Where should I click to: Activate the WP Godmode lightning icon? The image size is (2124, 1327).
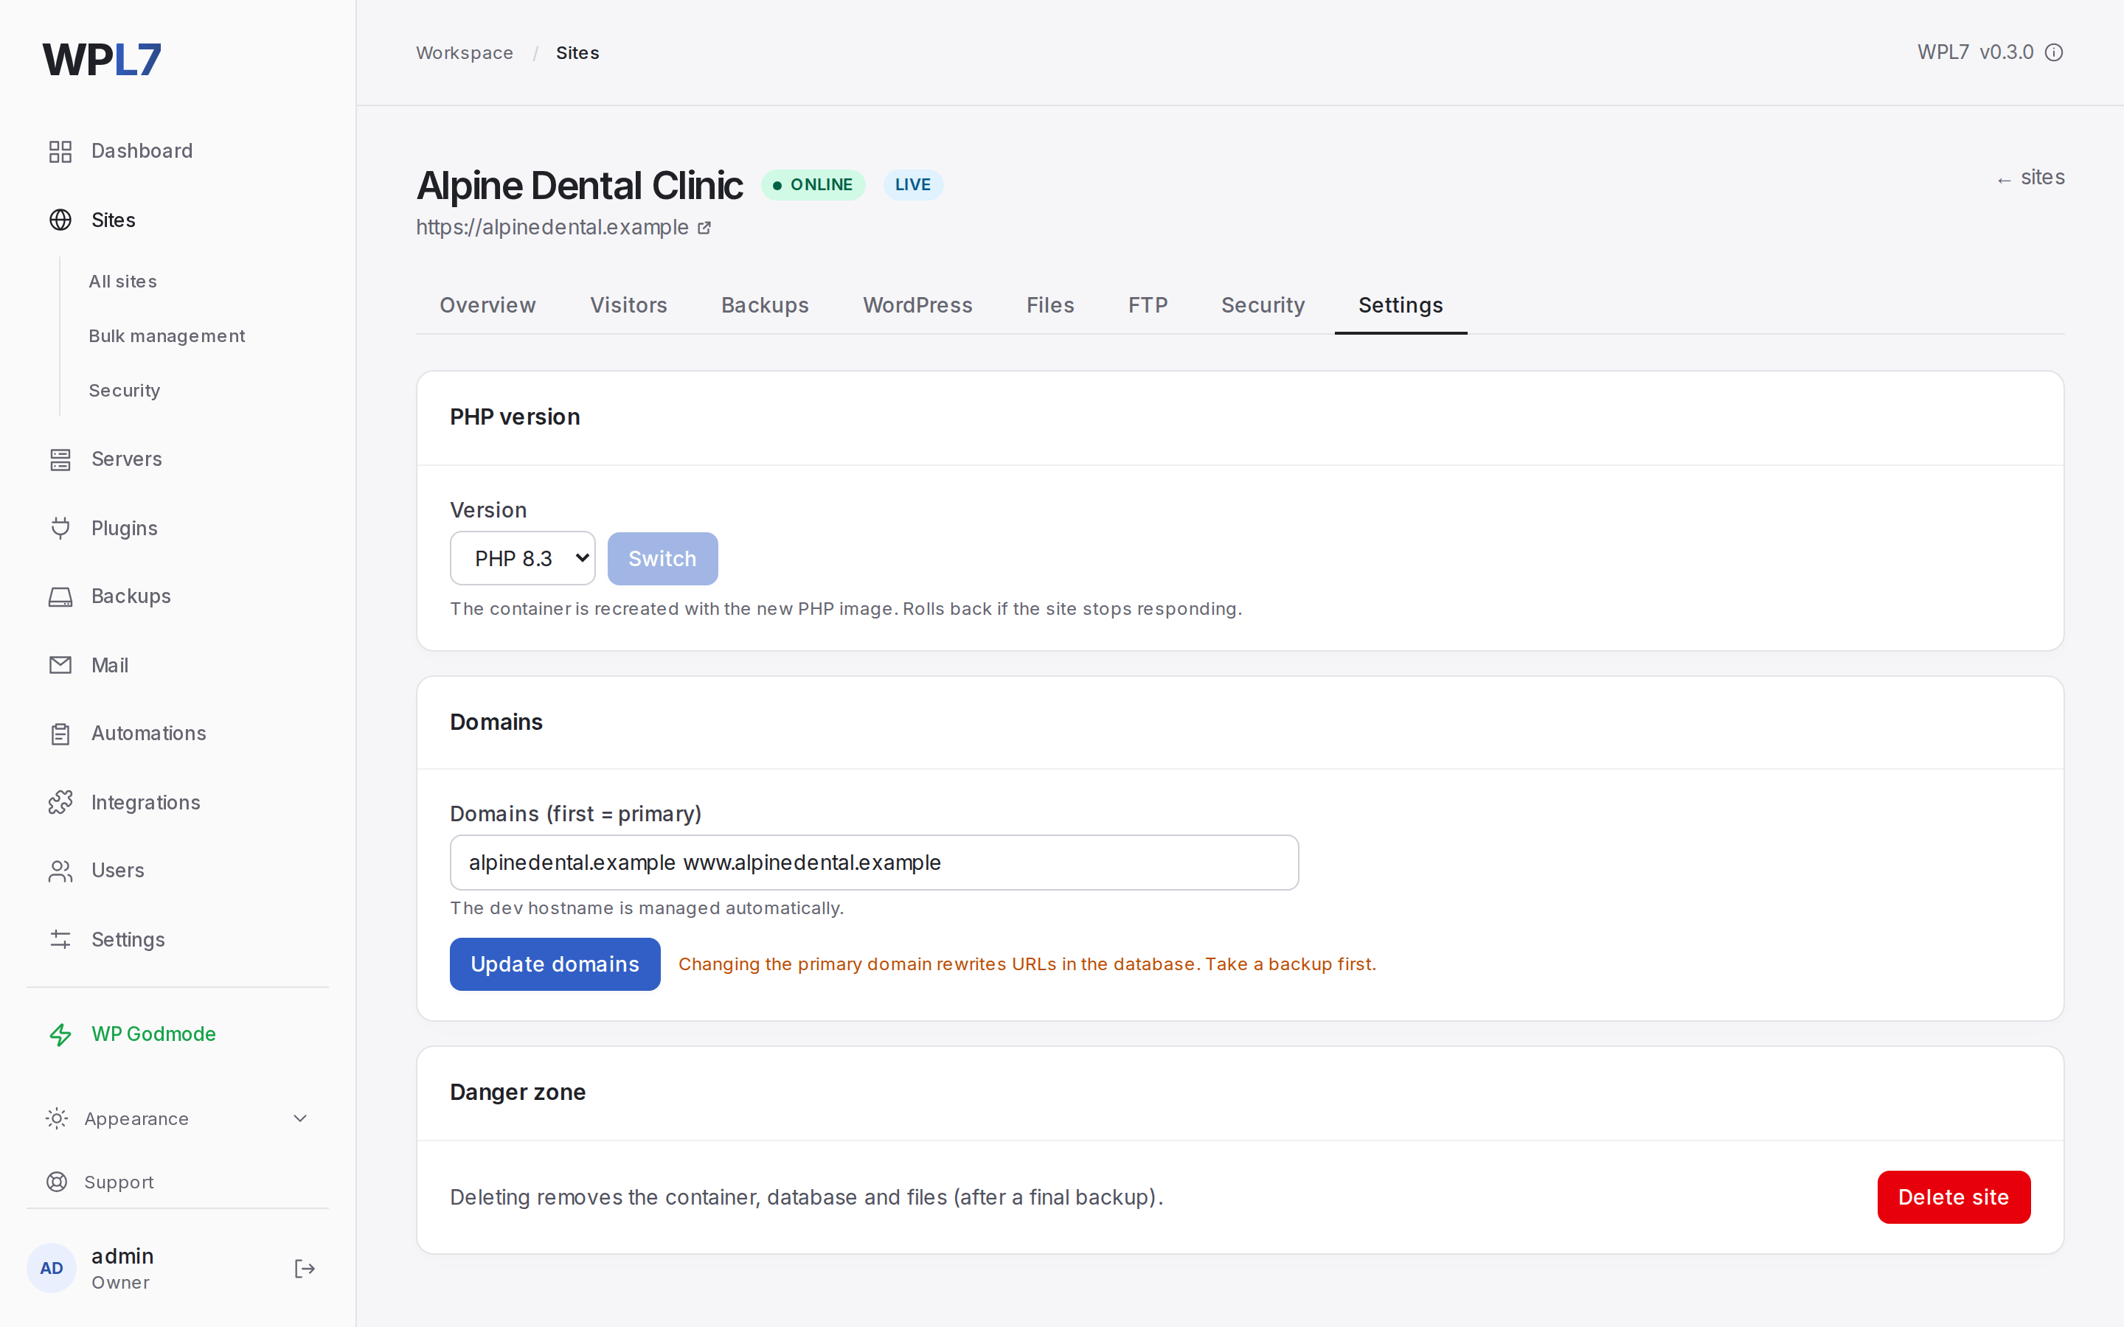click(x=60, y=1034)
